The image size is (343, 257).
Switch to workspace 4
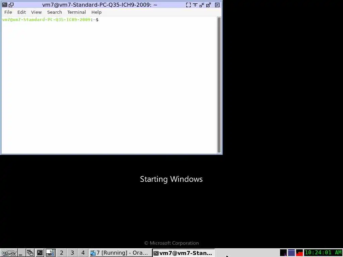coord(83,253)
